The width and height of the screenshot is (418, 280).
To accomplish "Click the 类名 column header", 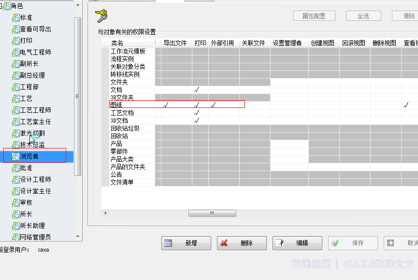I will 117,43.
